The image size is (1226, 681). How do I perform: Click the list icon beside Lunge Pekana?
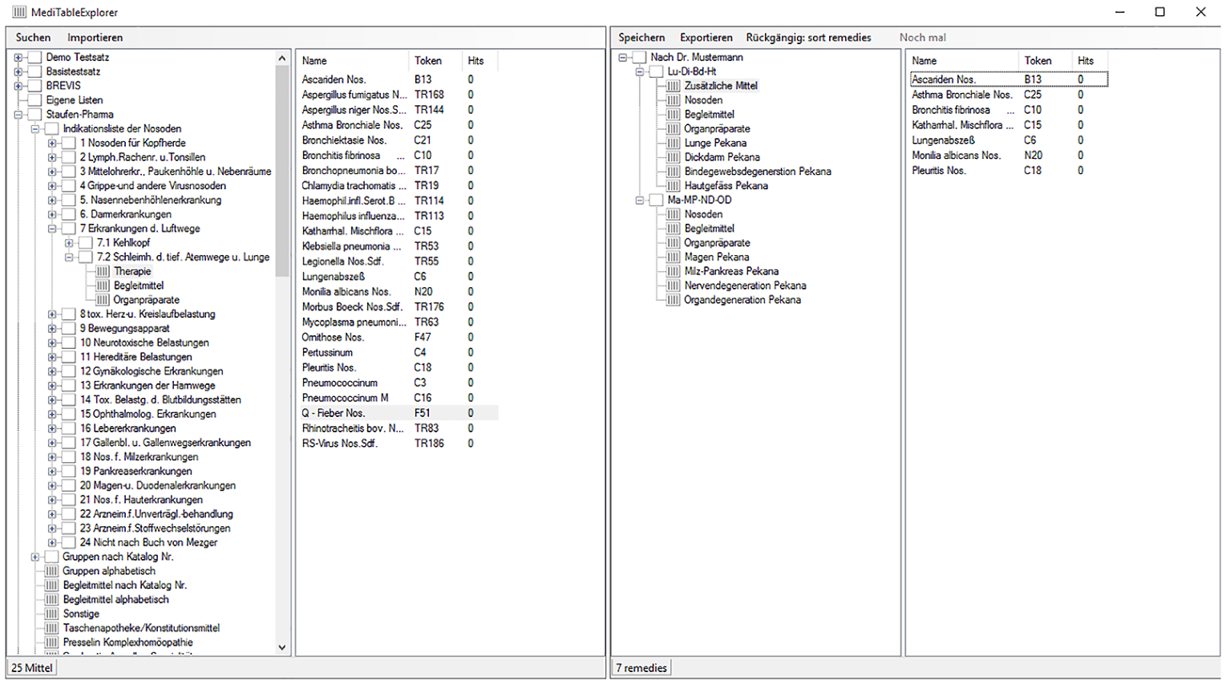tap(674, 144)
